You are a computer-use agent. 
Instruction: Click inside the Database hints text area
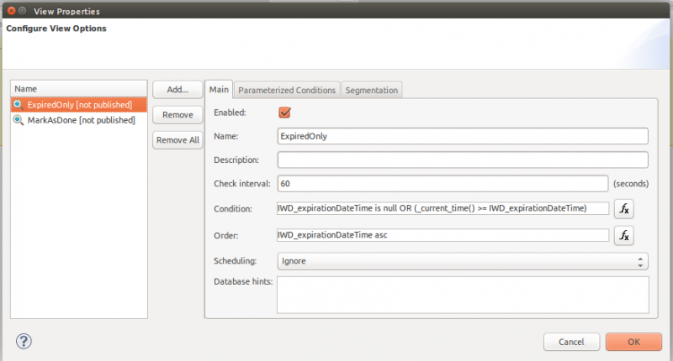(462, 294)
